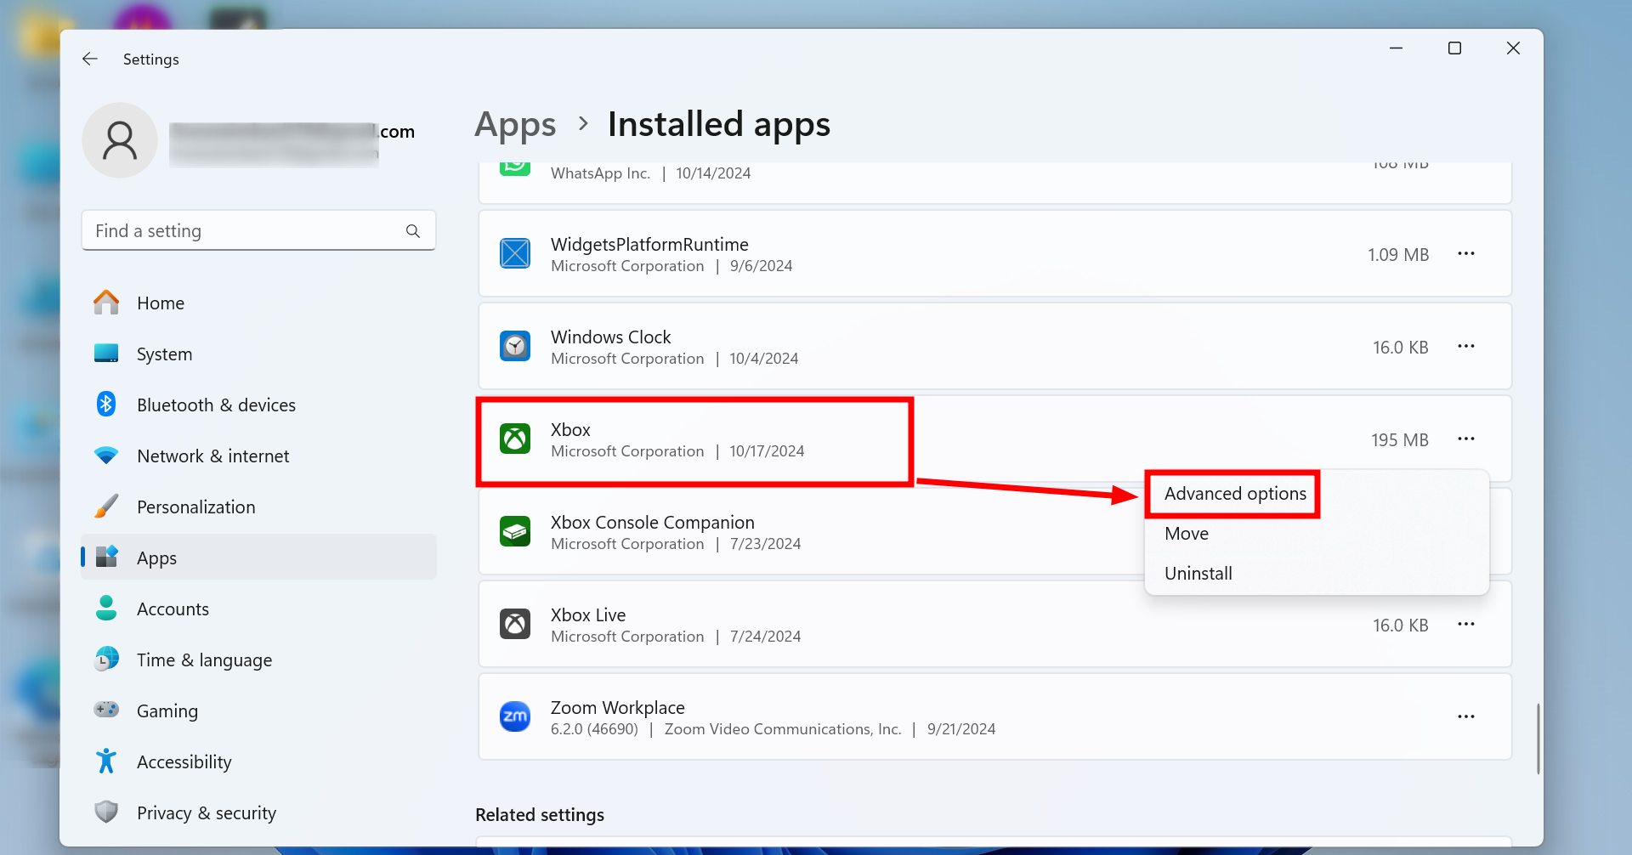The height and width of the screenshot is (855, 1632).
Task: Click the Zoom Workplace app icon
Action: pyautogui.click(x=515, y=717)
